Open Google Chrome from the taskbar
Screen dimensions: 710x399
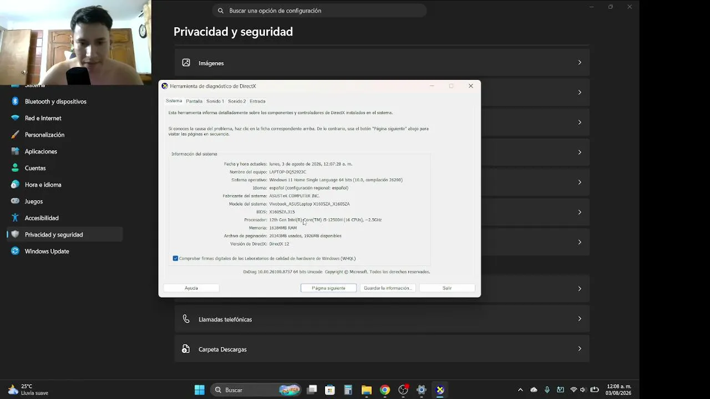pos(385,390)
